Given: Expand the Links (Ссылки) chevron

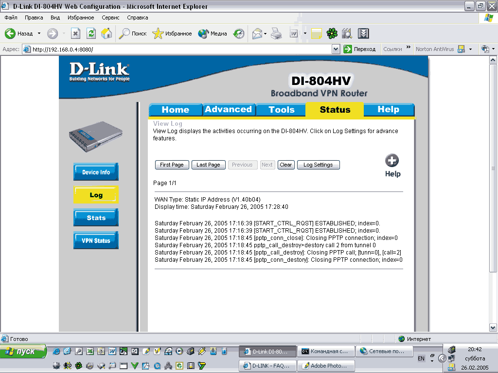Looking at the screenshot, I should (409, 47).
